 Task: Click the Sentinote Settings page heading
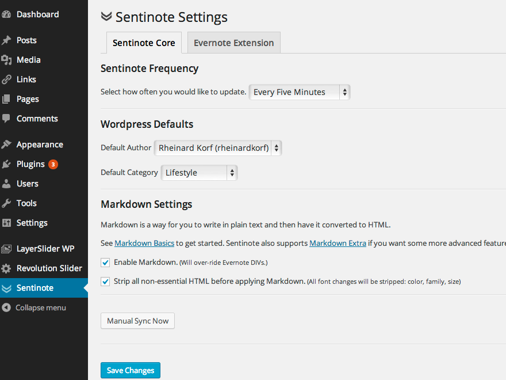171,17
